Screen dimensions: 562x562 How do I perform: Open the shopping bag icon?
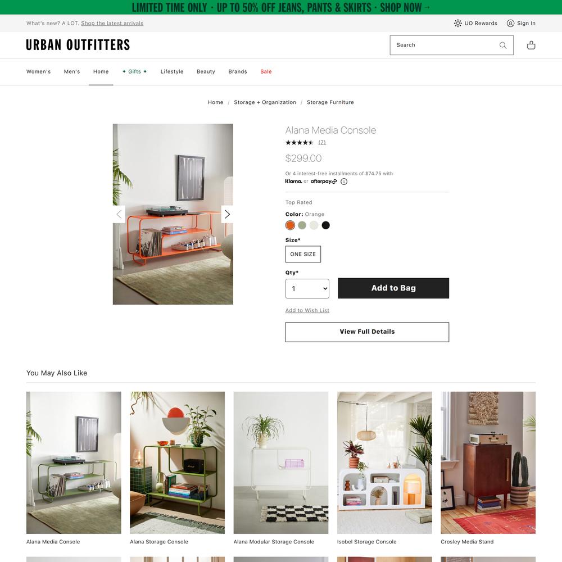(x=531, y=45)
